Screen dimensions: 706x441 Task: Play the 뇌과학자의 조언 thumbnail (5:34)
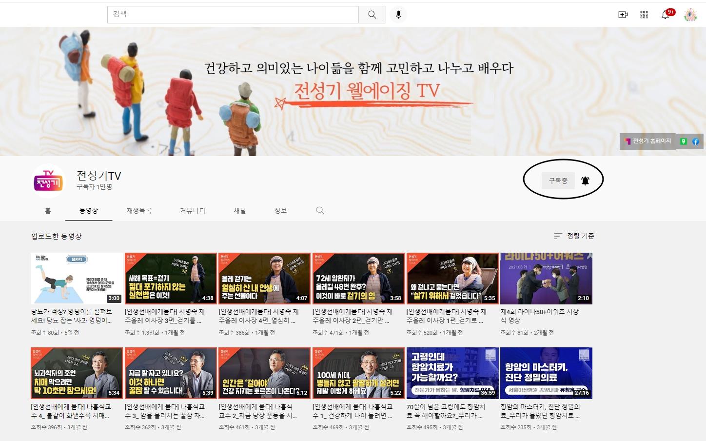coord(77,373)
